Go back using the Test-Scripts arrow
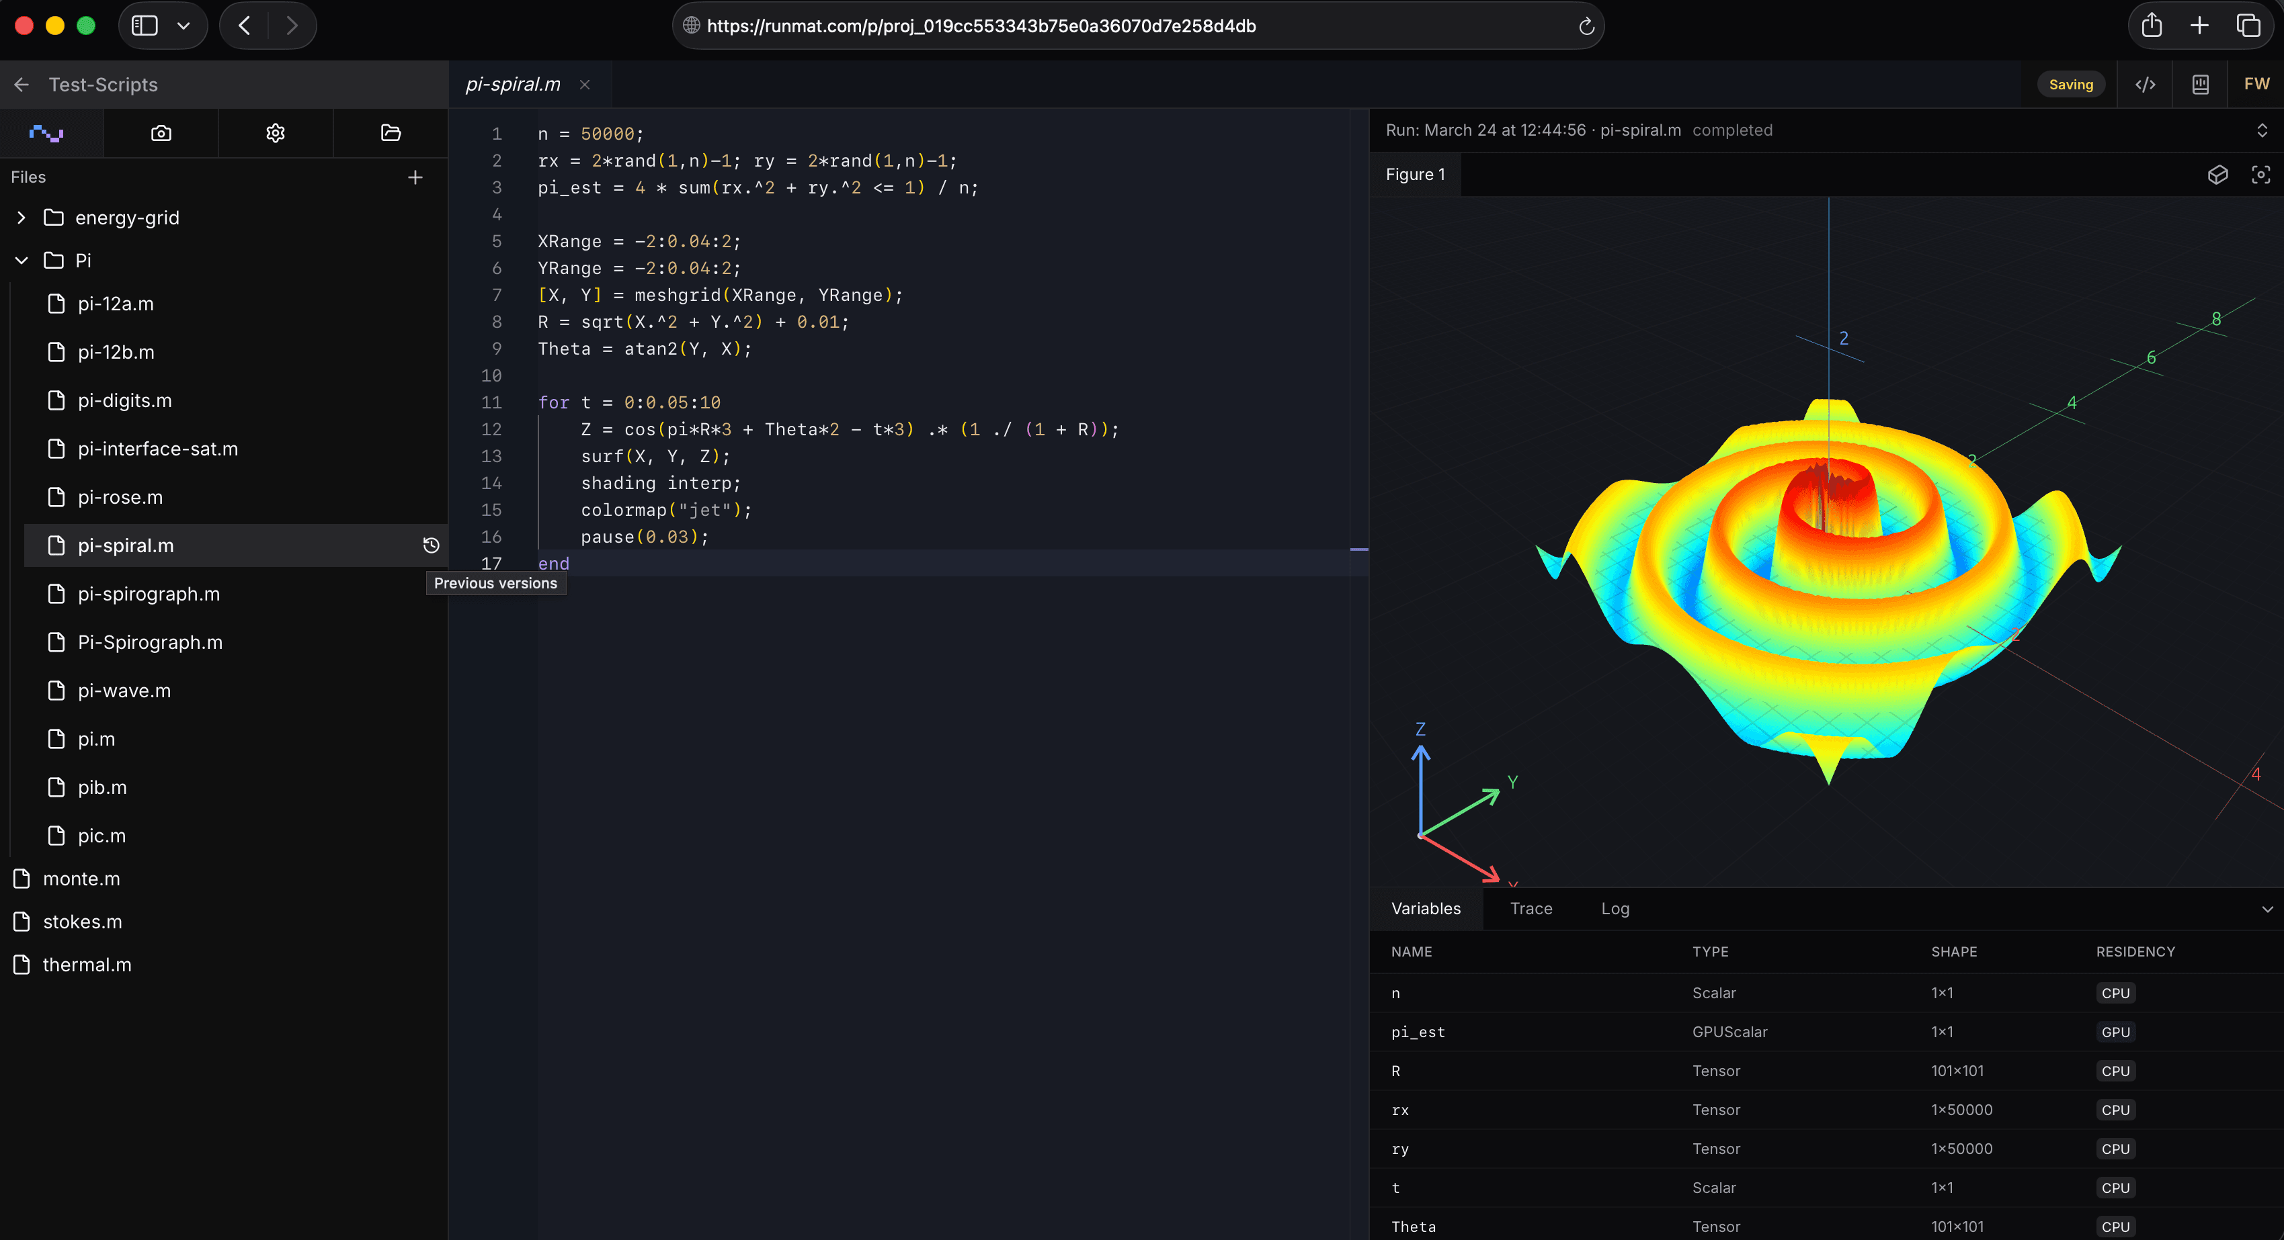The height and width of the screenshot is (1240, 2284). tap(22, 84)
